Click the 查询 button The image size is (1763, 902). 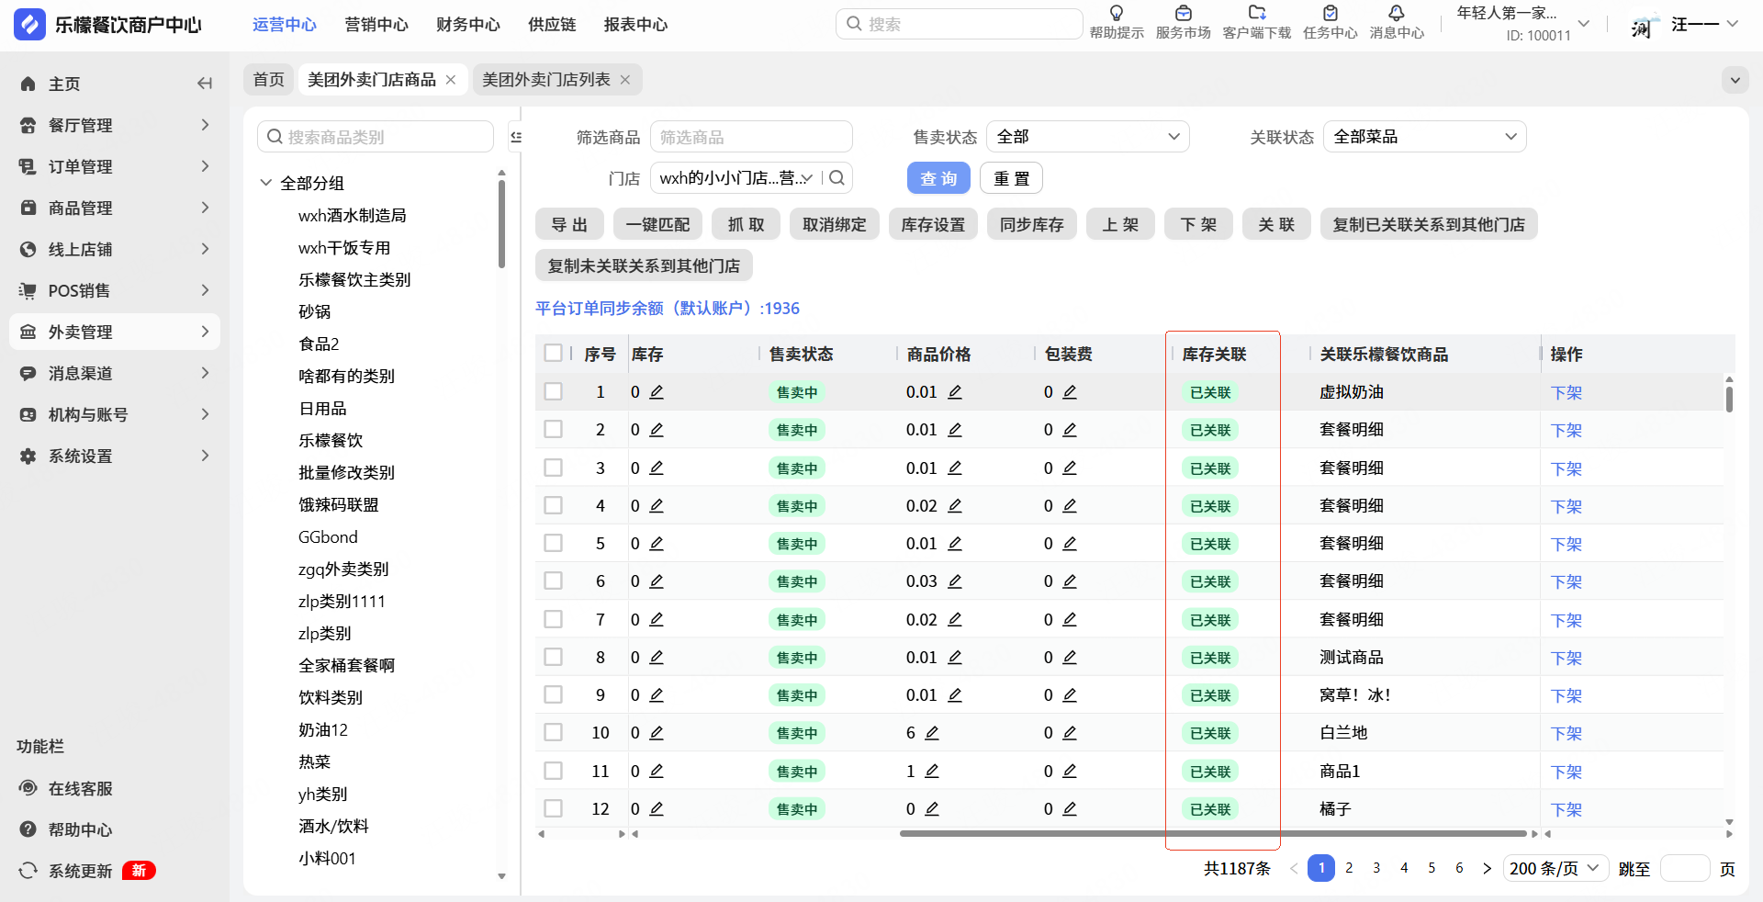pyautogui.click(x=938, y=178)
